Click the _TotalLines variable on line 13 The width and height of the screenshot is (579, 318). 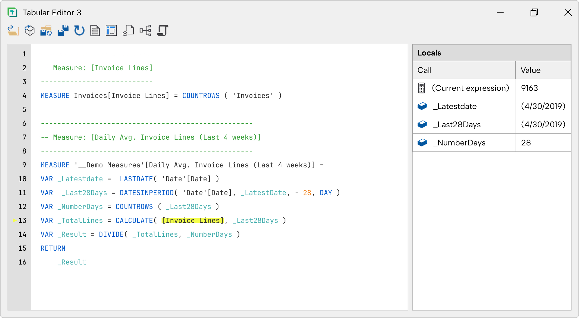(80, 221)
